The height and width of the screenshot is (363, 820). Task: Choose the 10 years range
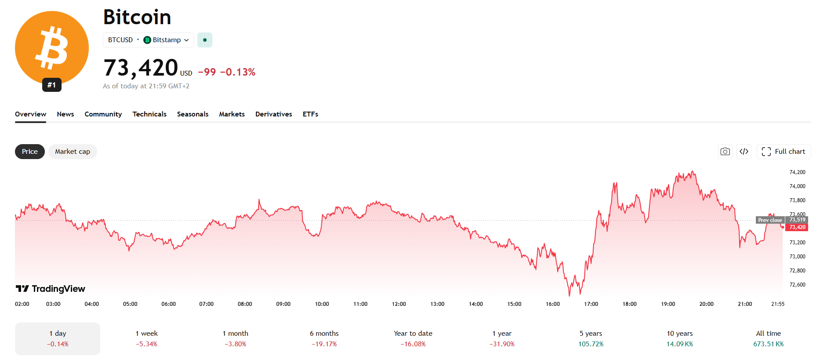[679, 339]
